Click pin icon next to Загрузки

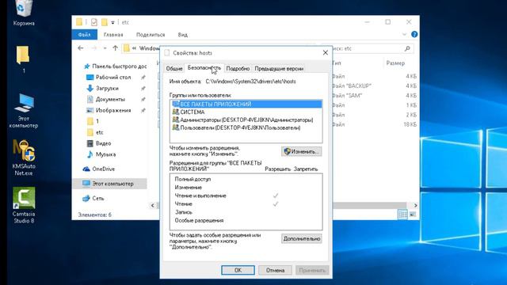click(x=143, y=88)
